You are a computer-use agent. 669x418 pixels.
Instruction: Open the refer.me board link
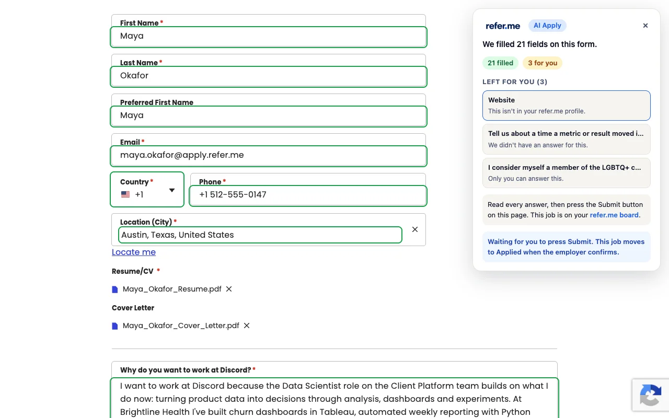pyautogui.click(x=614, y=215)
